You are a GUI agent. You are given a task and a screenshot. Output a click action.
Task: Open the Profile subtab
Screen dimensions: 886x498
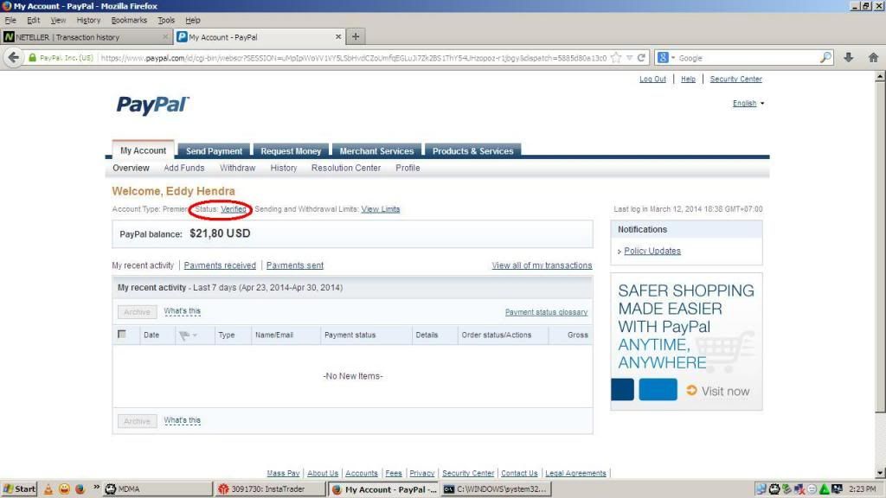coord(408,168)
